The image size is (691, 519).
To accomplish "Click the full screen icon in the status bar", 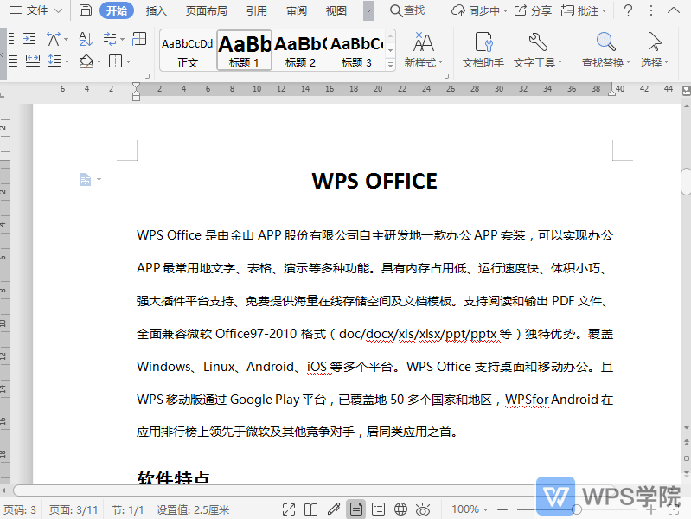I will (x=289, y=509).
